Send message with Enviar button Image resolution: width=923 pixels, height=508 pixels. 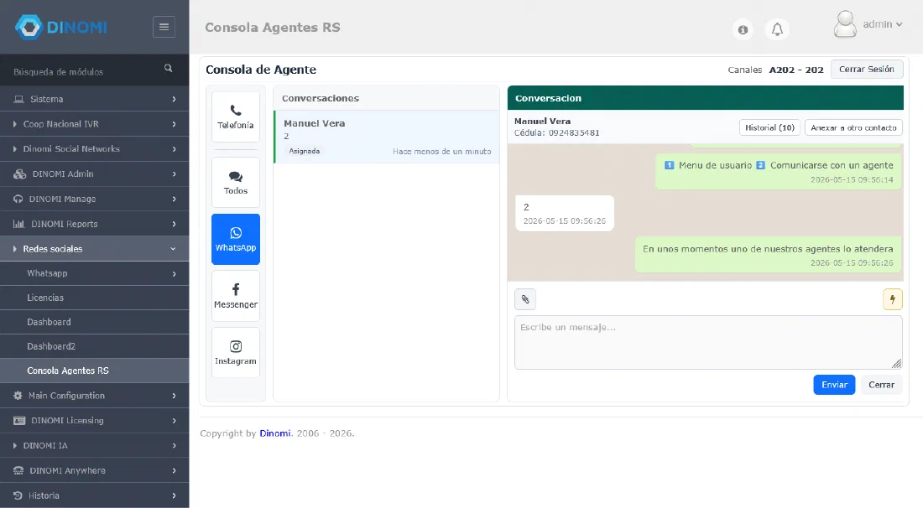(x=834, y=385)
